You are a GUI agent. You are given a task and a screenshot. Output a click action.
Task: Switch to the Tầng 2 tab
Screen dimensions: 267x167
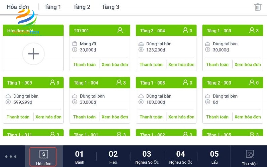[82, 7]
